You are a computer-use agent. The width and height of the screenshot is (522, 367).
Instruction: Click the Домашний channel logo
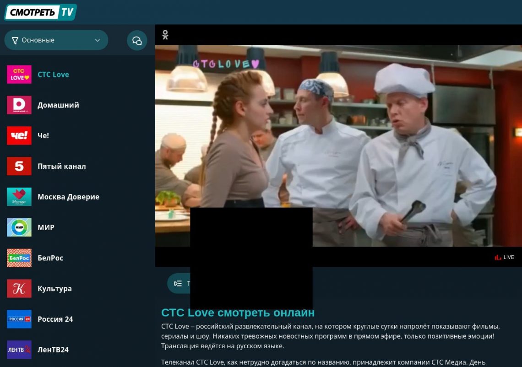(19, 105)
